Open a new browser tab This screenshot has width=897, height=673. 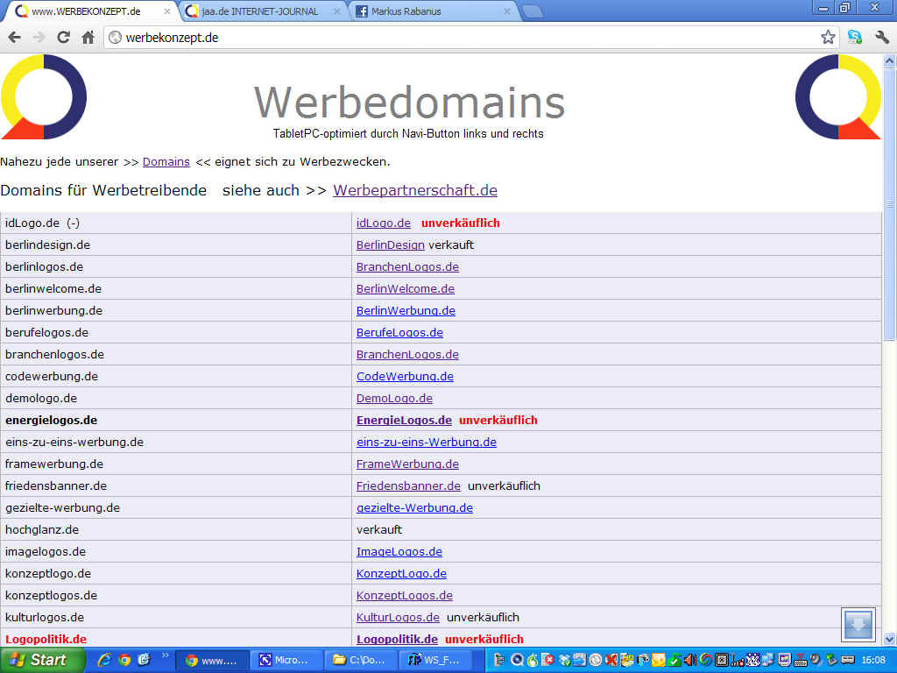[533, 11]
